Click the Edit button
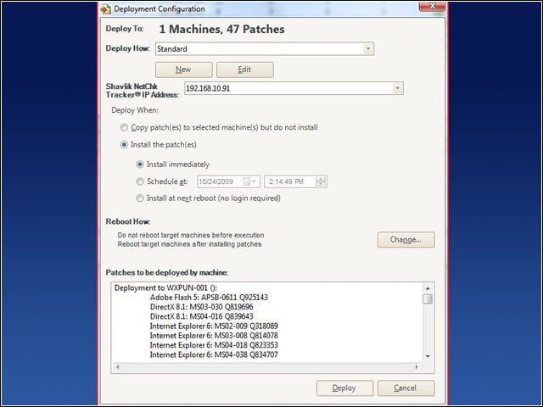Image resolution: width=543 pixels, height=407 pixels. (x=245, y=70)
